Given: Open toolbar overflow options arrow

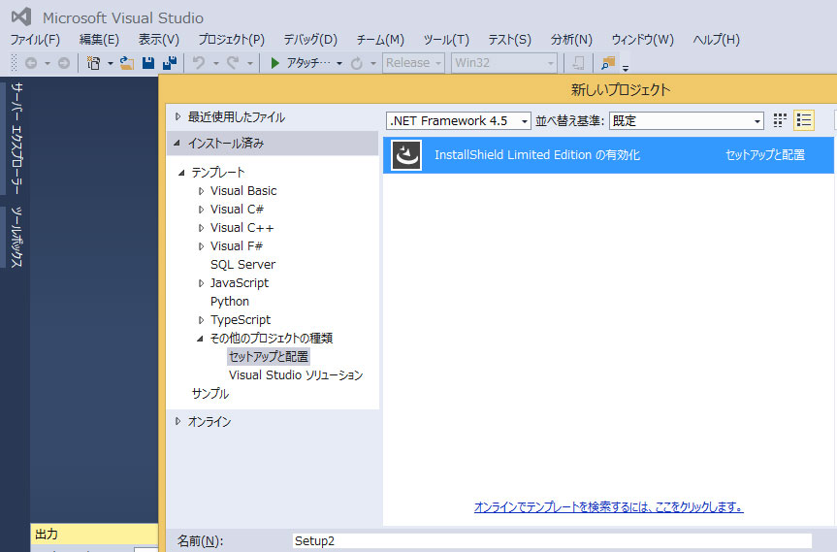Looking at the screenshot, I should coord(626,68).
